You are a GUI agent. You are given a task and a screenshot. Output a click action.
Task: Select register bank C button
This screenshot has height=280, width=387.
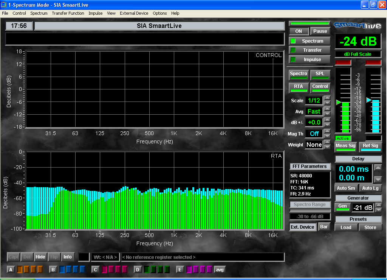[x=96, y=269]
